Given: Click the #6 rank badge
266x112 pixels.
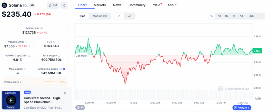Looking at the screenshot, I should click(32, 5).
